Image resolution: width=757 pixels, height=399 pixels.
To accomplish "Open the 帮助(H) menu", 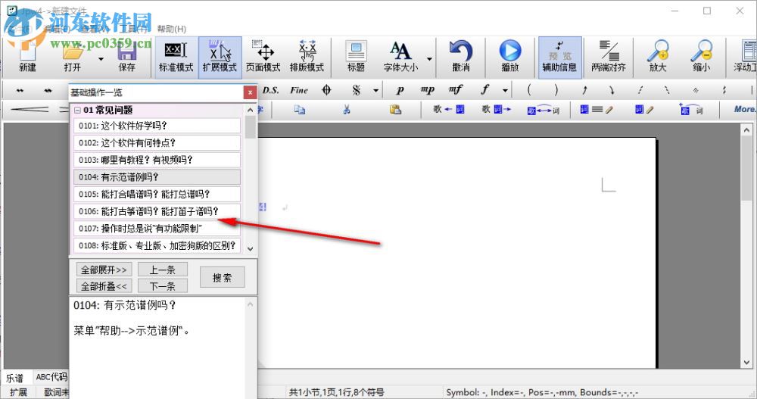I will (171, 29).
